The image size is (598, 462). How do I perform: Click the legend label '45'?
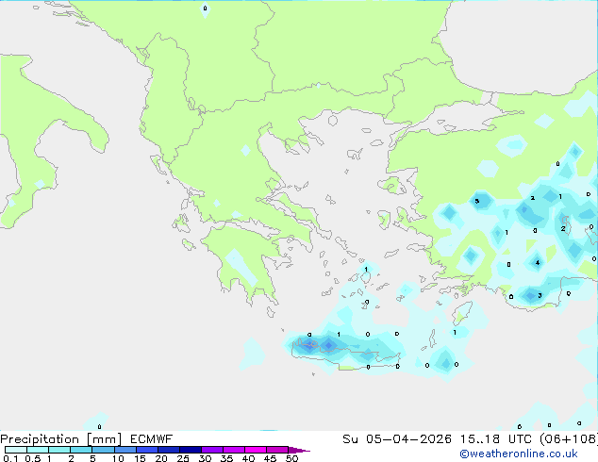tap(271, 458)
